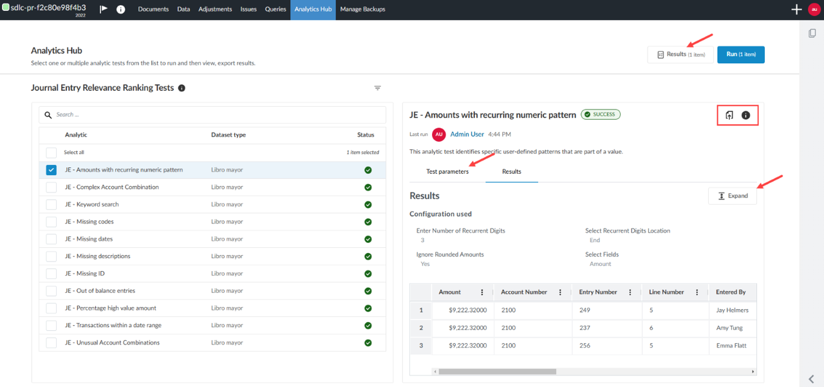Click the Admin User avatar in the top-right
This screenshot has height=387, width=824.
coord(814,9)
